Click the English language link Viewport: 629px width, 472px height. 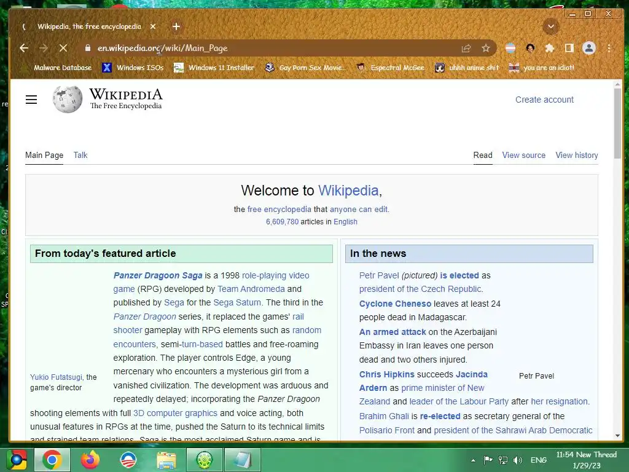point(345,221)
